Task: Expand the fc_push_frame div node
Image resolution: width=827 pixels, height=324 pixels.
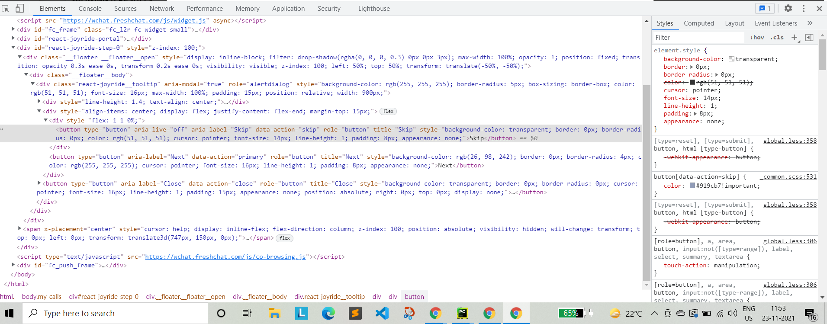Action: [x=13, y=265]
